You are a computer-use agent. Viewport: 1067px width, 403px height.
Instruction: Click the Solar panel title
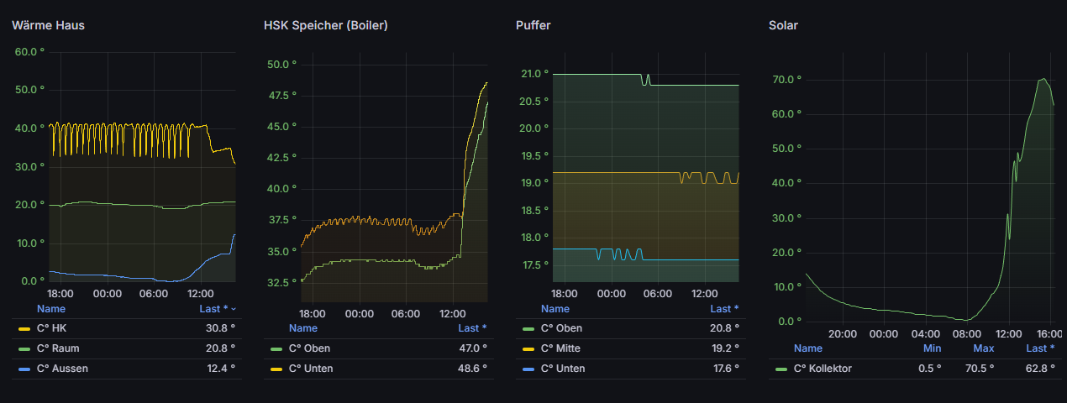(x=783, y=25)
